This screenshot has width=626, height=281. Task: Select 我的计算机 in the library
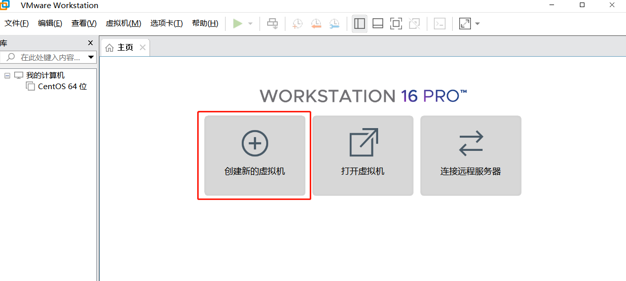(45, 75)
